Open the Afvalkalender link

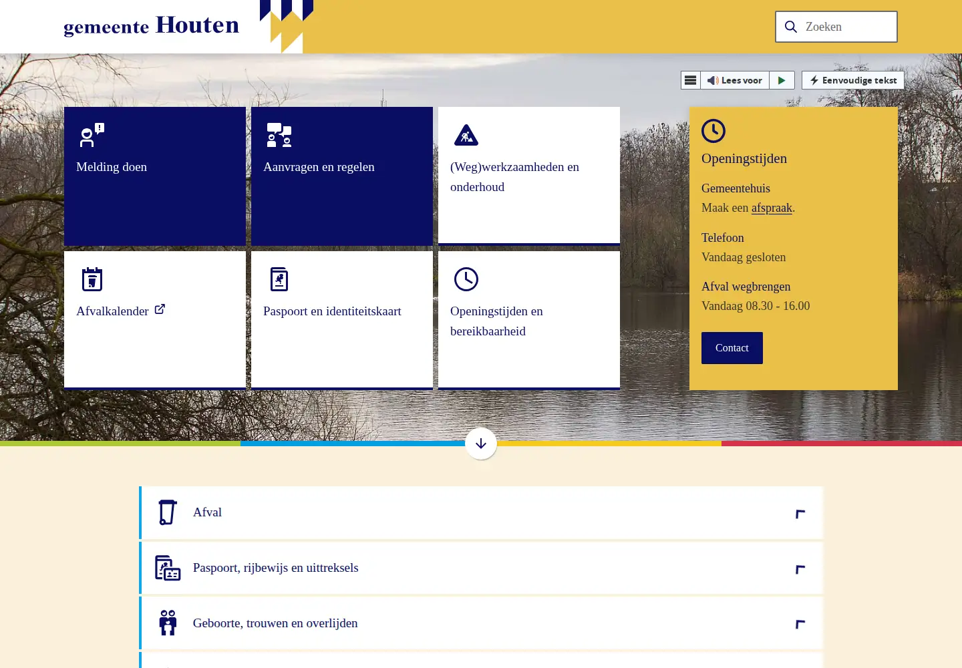[155, 321]
